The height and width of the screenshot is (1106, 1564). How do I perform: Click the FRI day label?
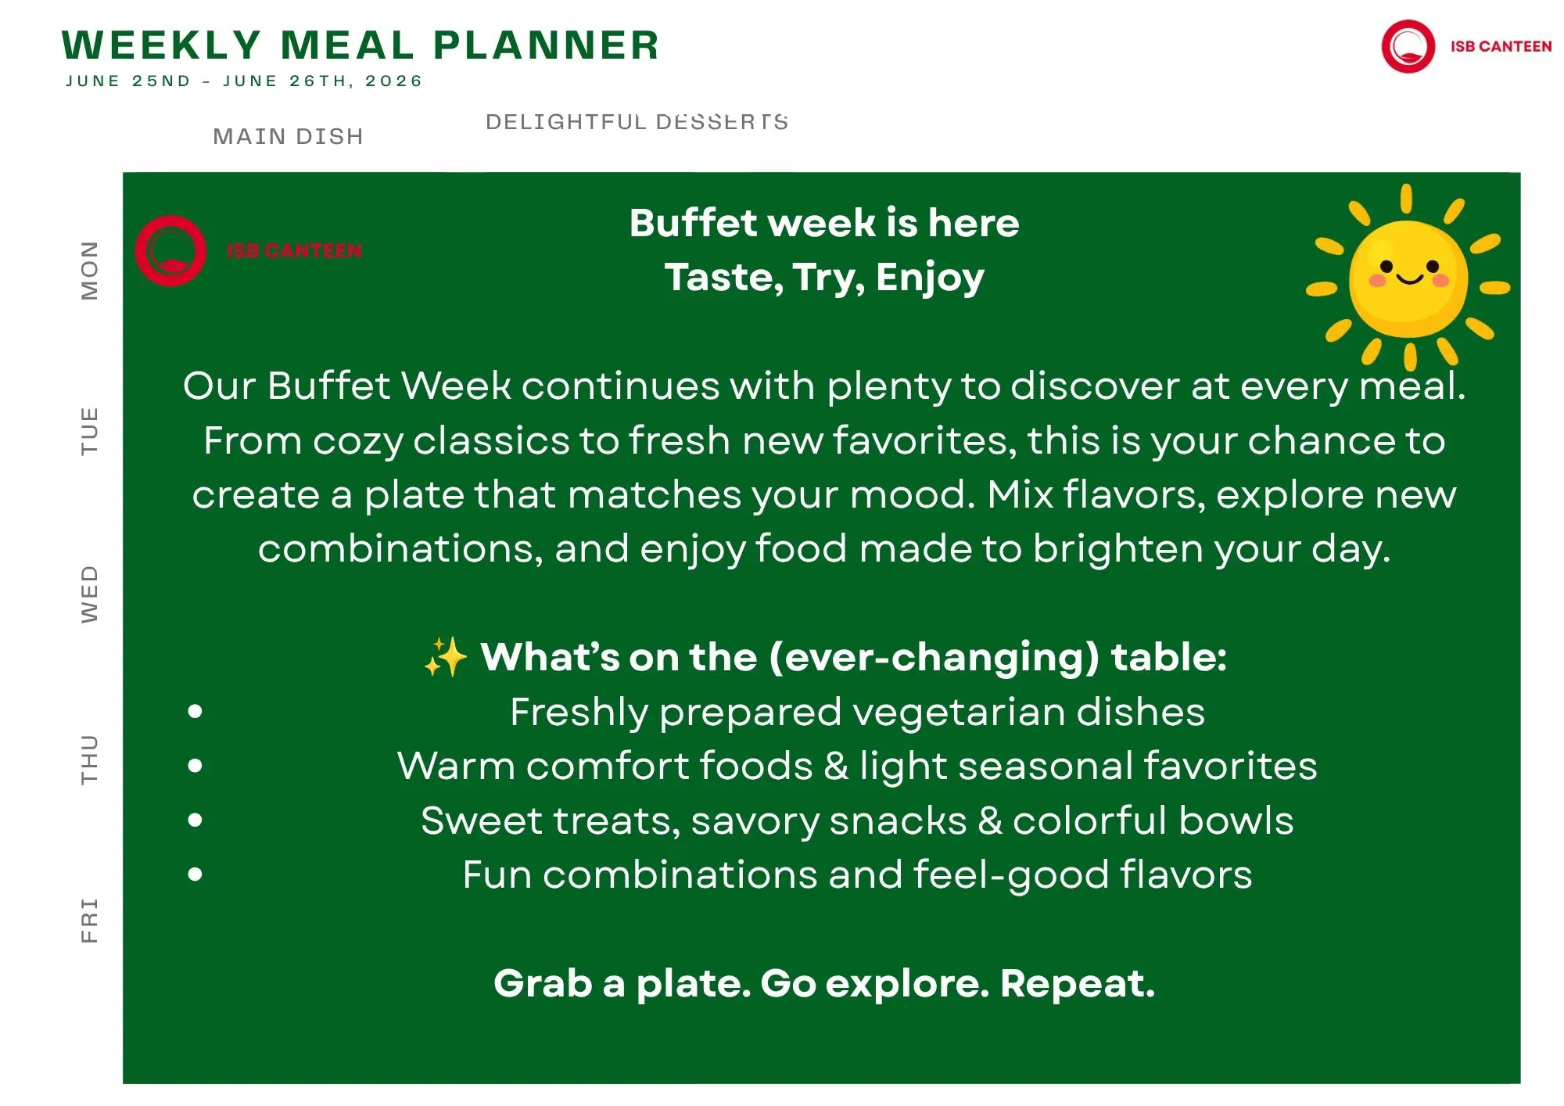90,921
